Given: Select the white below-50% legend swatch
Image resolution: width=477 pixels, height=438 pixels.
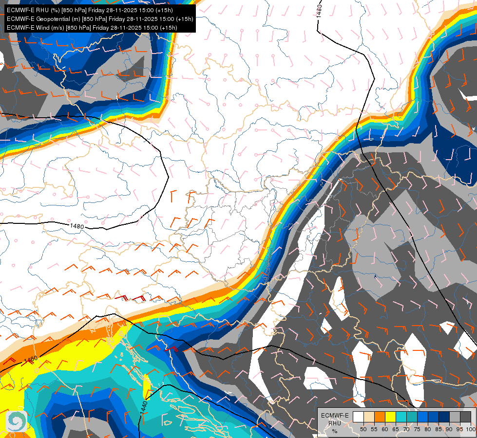Looking at the screenshot, I should point(358,417).
